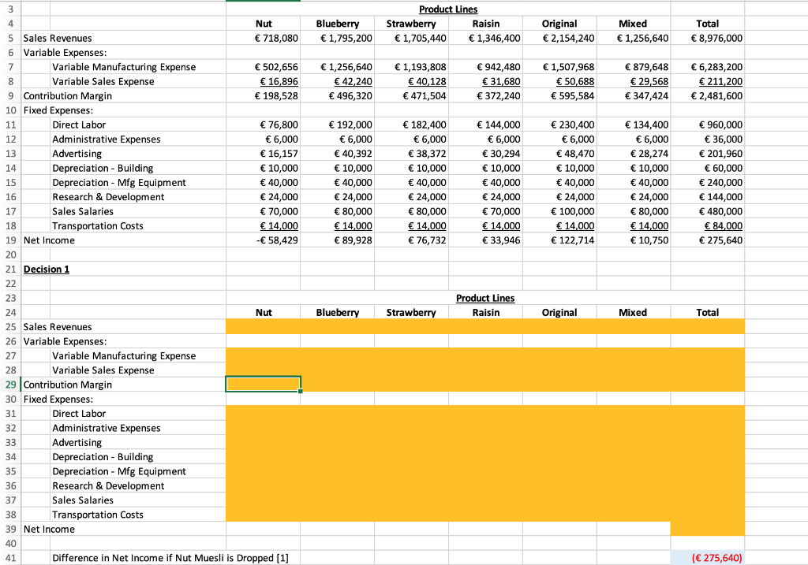Select Total Sales Revenues € 8,976,000
Image resolution: width=808 pixels, height=565 pixels.
pos(708,38)
